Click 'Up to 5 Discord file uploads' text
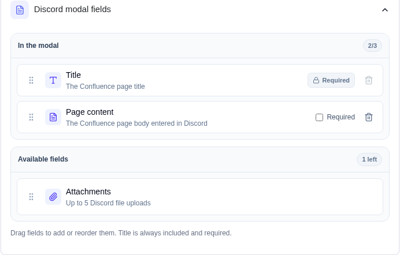Viewport: 400px width, 255px height. (x=108, y=203)
